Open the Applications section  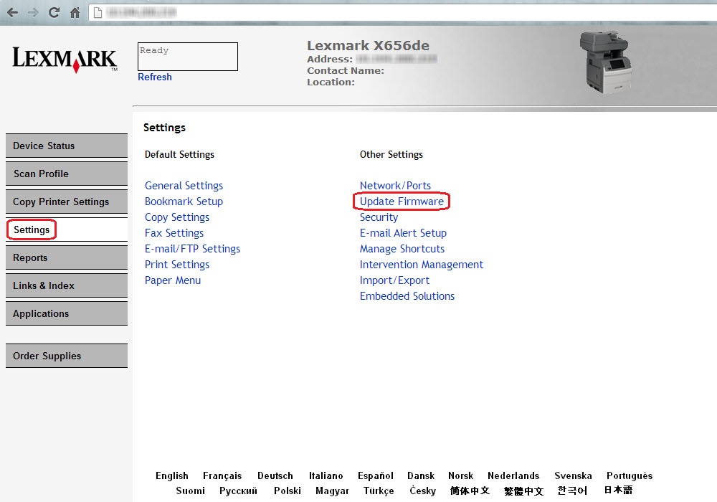pyautogui.click(x=40, y=313)
